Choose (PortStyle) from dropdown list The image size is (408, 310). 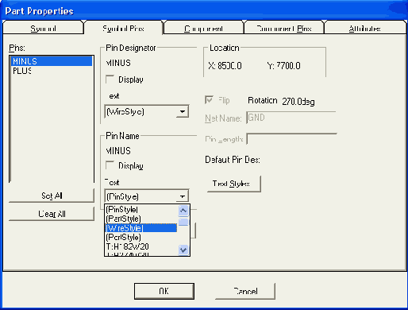point(141,237)
